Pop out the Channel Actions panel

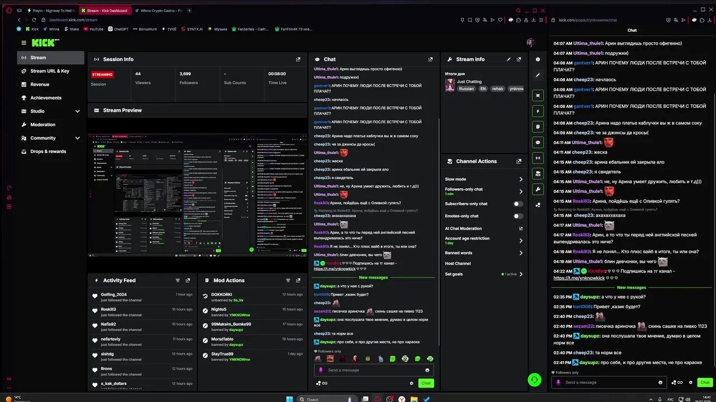click(x=519, y=161)
